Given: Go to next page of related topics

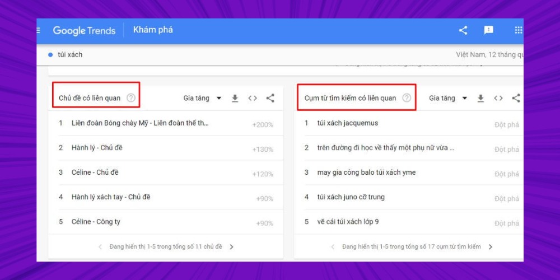Looking at the screenshot, I should [x=231, y=247].
